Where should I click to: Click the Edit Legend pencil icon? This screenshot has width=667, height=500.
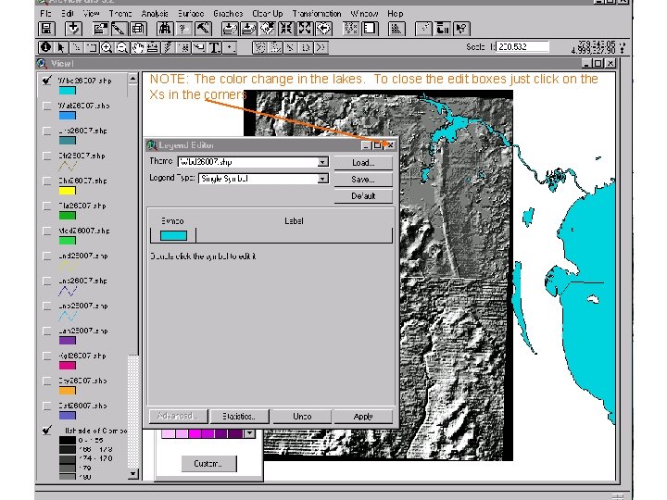(119, 29)
